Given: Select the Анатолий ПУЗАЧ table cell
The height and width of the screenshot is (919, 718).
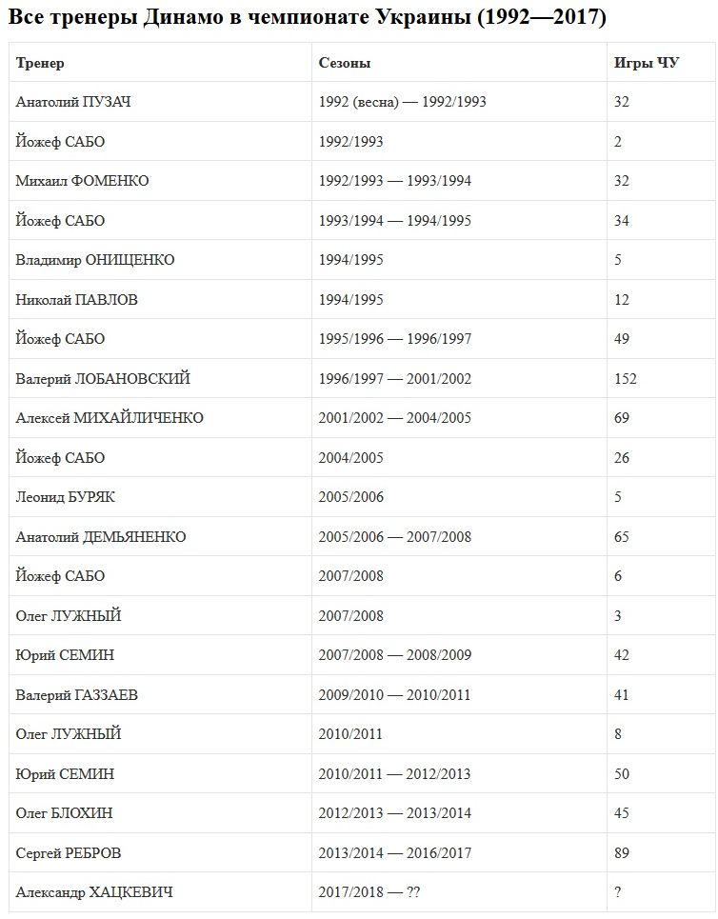Looking at the screenshot, I should (73, 102).
